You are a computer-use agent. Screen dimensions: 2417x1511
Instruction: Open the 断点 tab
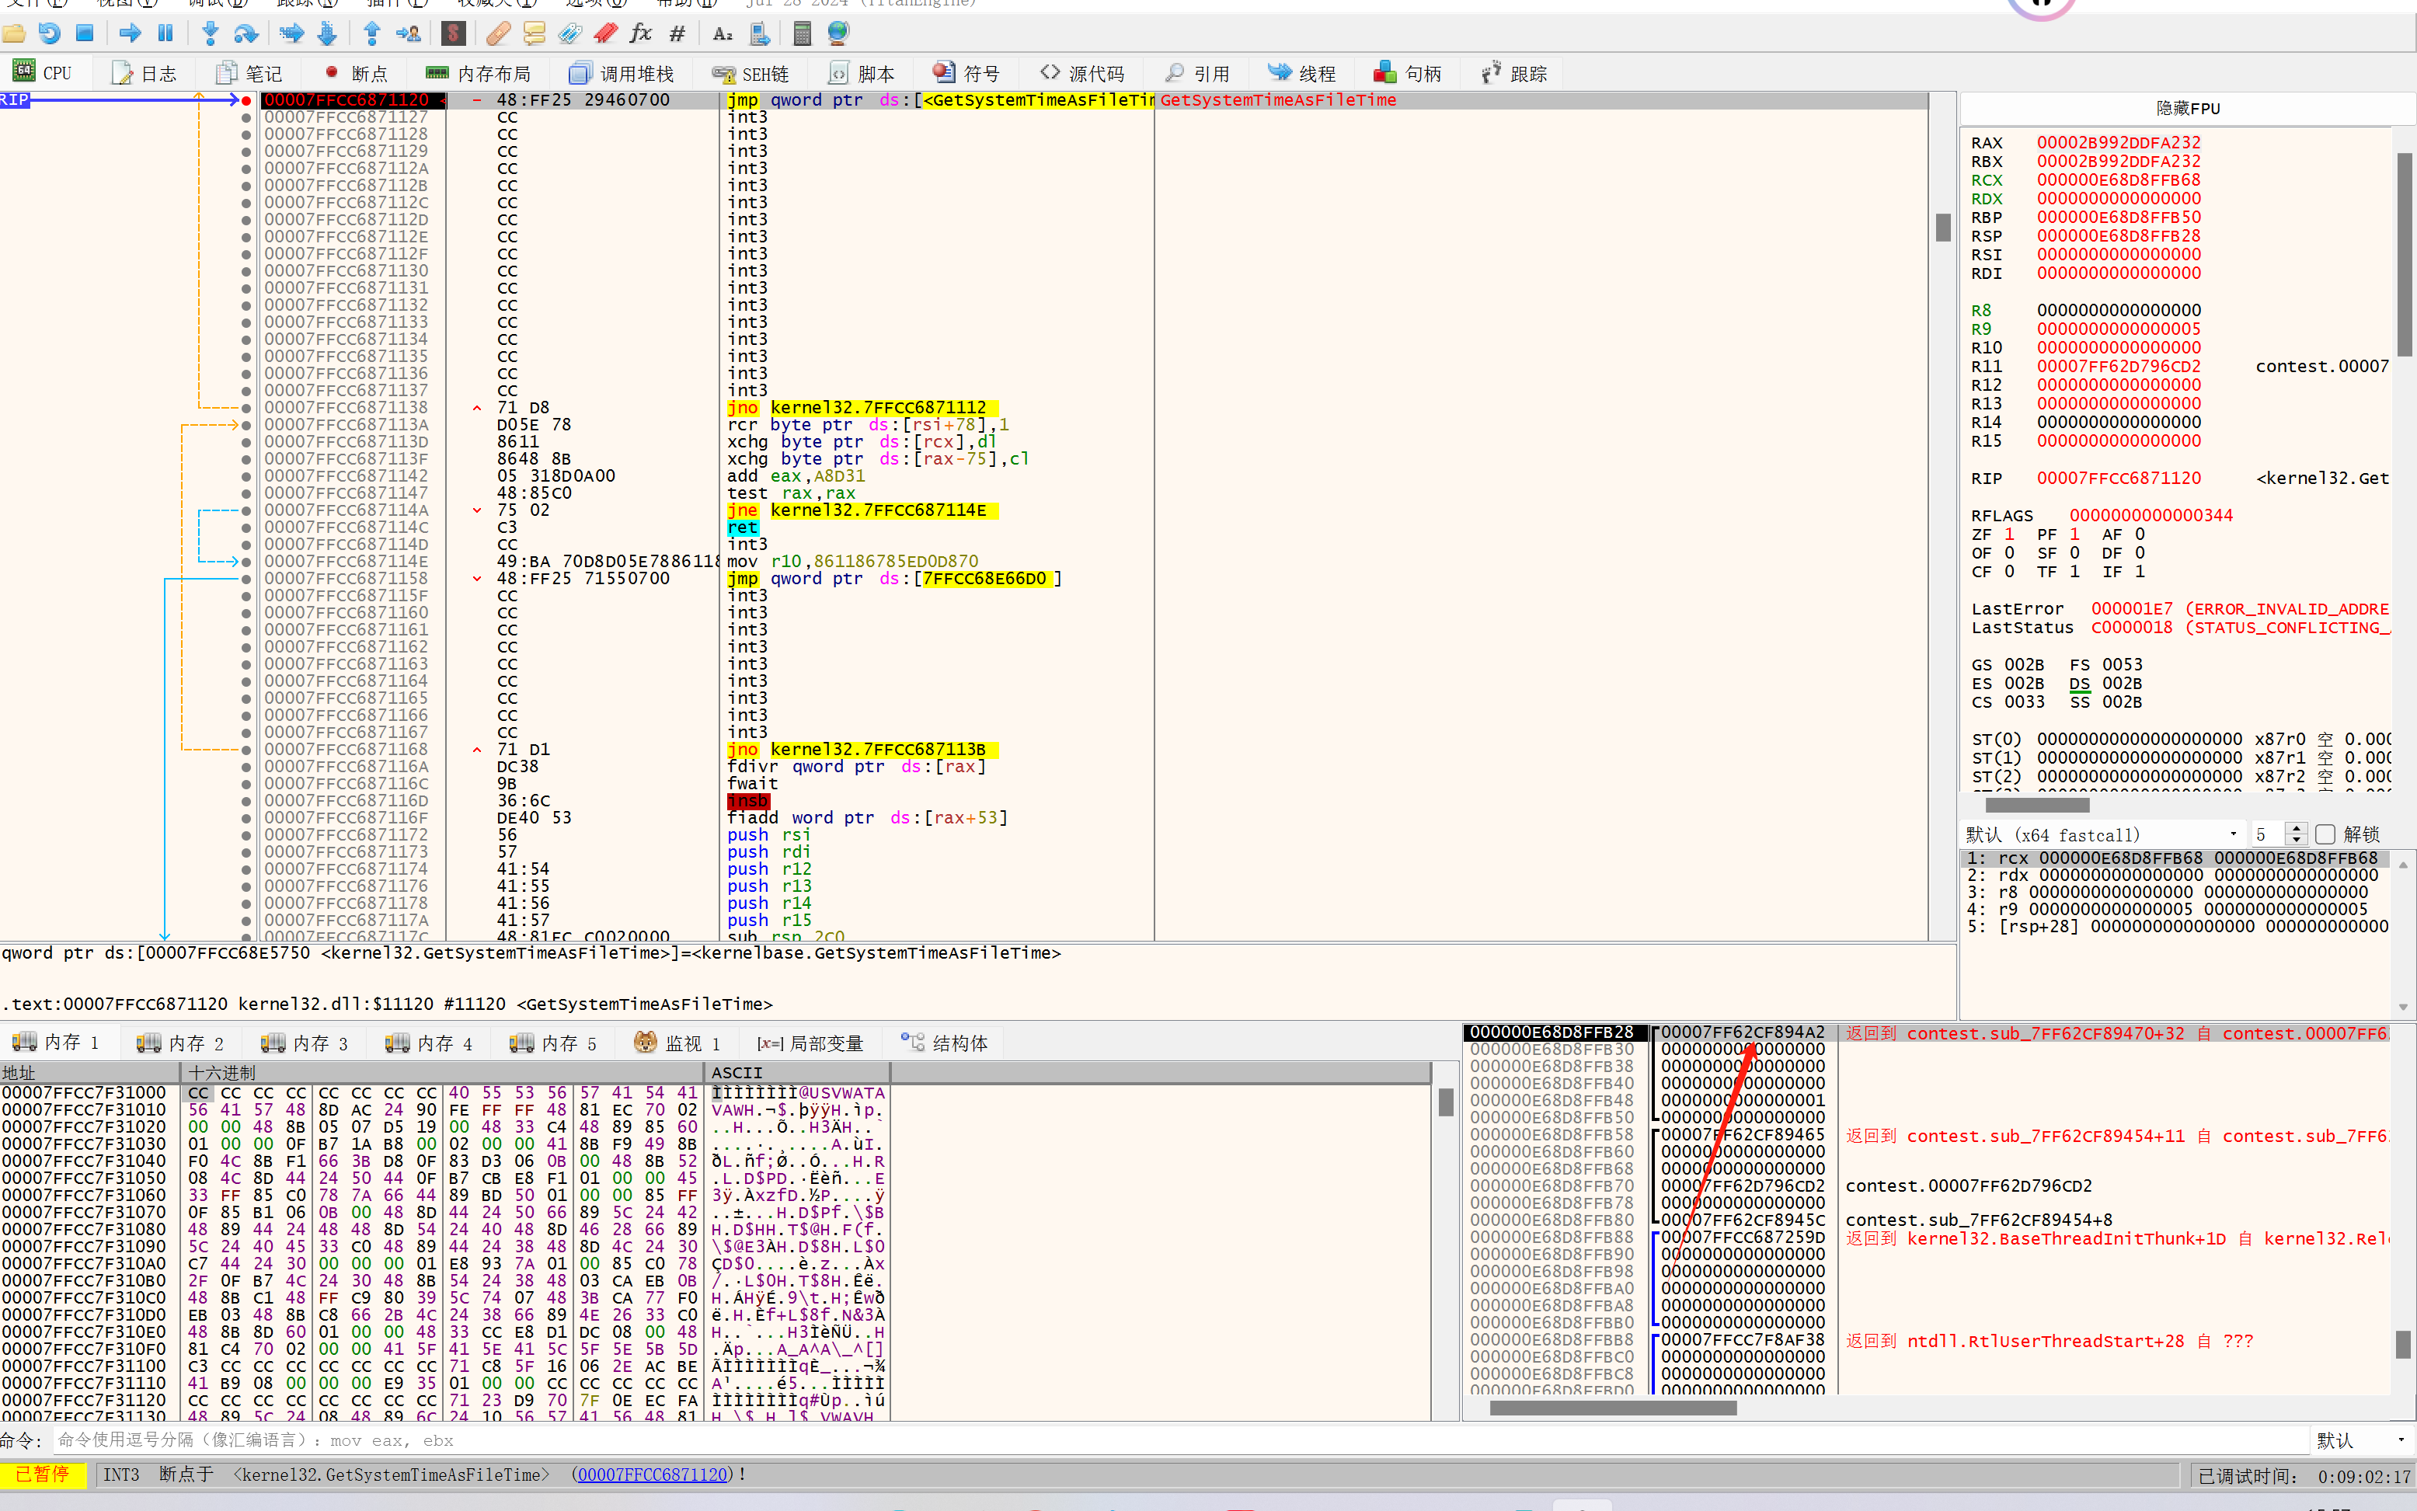[x=356, y=73]
